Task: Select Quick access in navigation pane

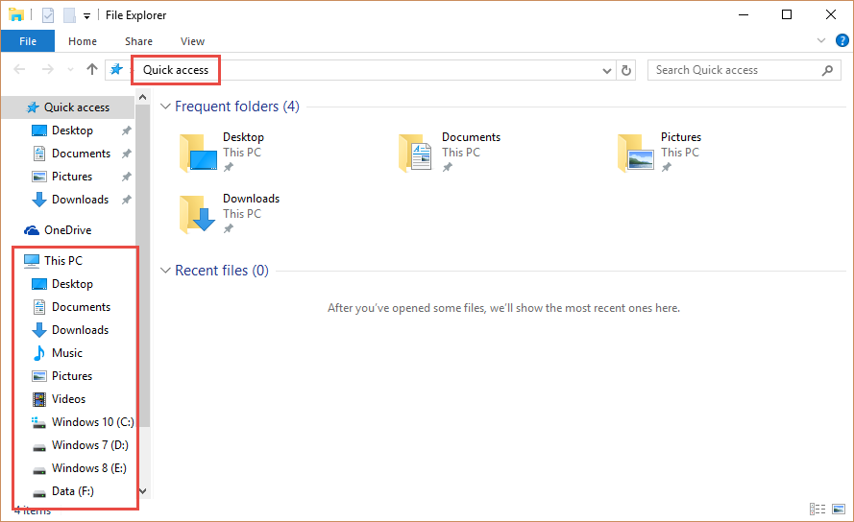Action: coord(67,107)
